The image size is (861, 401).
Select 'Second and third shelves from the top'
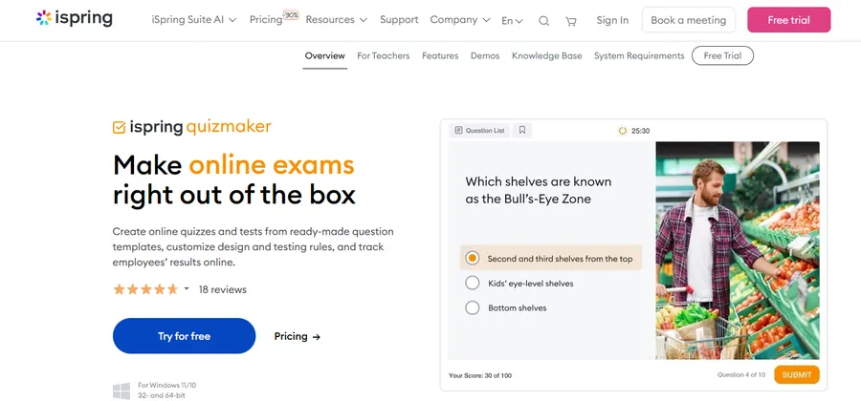click(551, 258)
